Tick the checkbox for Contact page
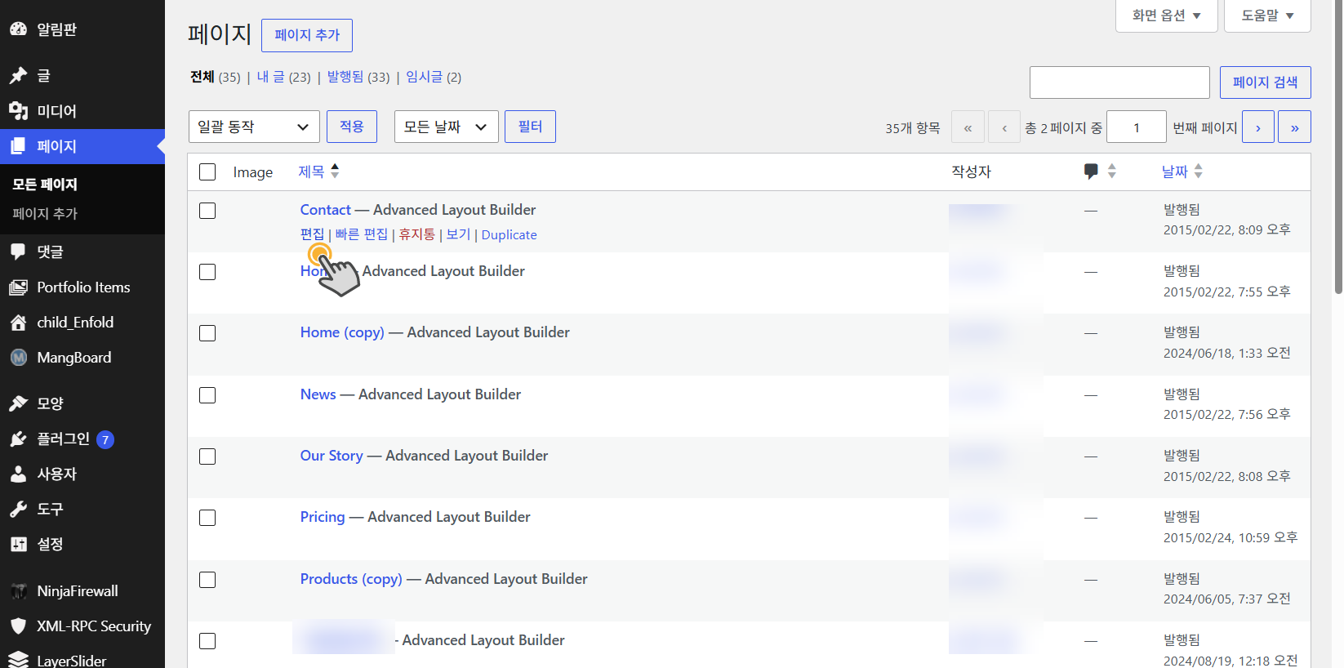 pos(207,211)
